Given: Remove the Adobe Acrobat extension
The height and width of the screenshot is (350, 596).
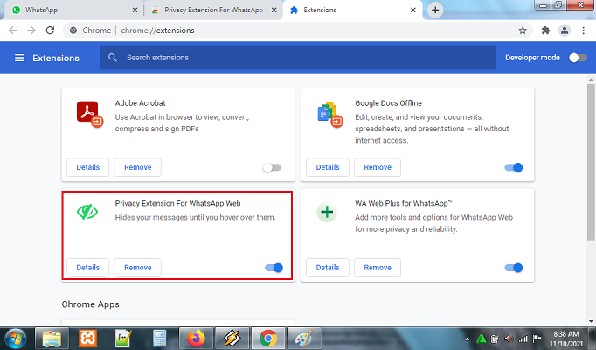Looking at the screenshot, I should tap(137, 167).
